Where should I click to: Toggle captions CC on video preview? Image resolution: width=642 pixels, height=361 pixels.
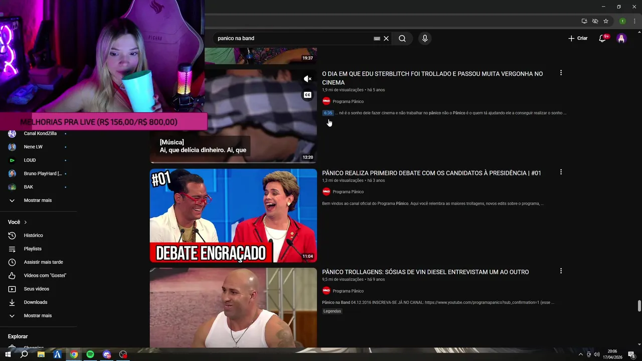click(x=307, y=95)
